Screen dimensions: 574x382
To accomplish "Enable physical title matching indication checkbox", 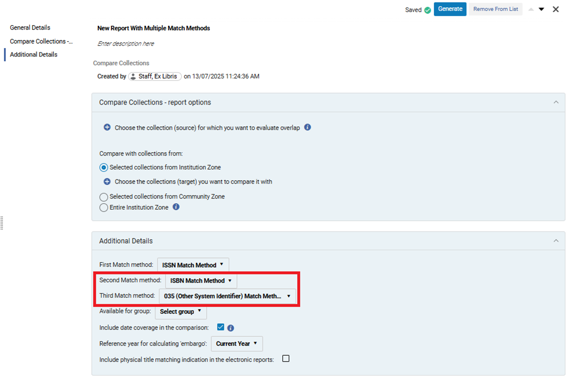I will tap(286, 359).
